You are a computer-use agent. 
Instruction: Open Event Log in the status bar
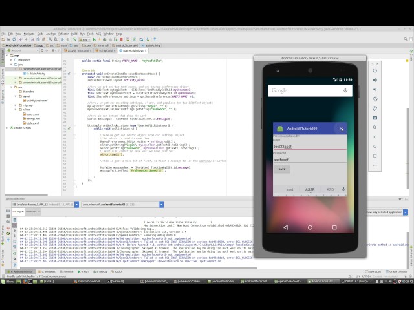tap(373, 271)
